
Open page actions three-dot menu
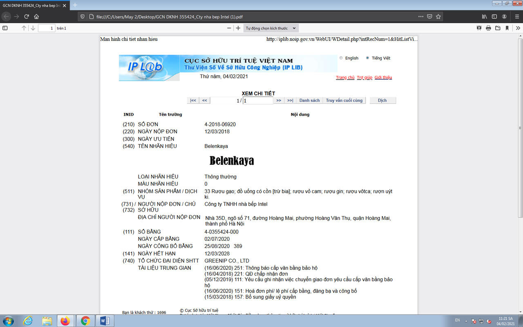(421, 17)
